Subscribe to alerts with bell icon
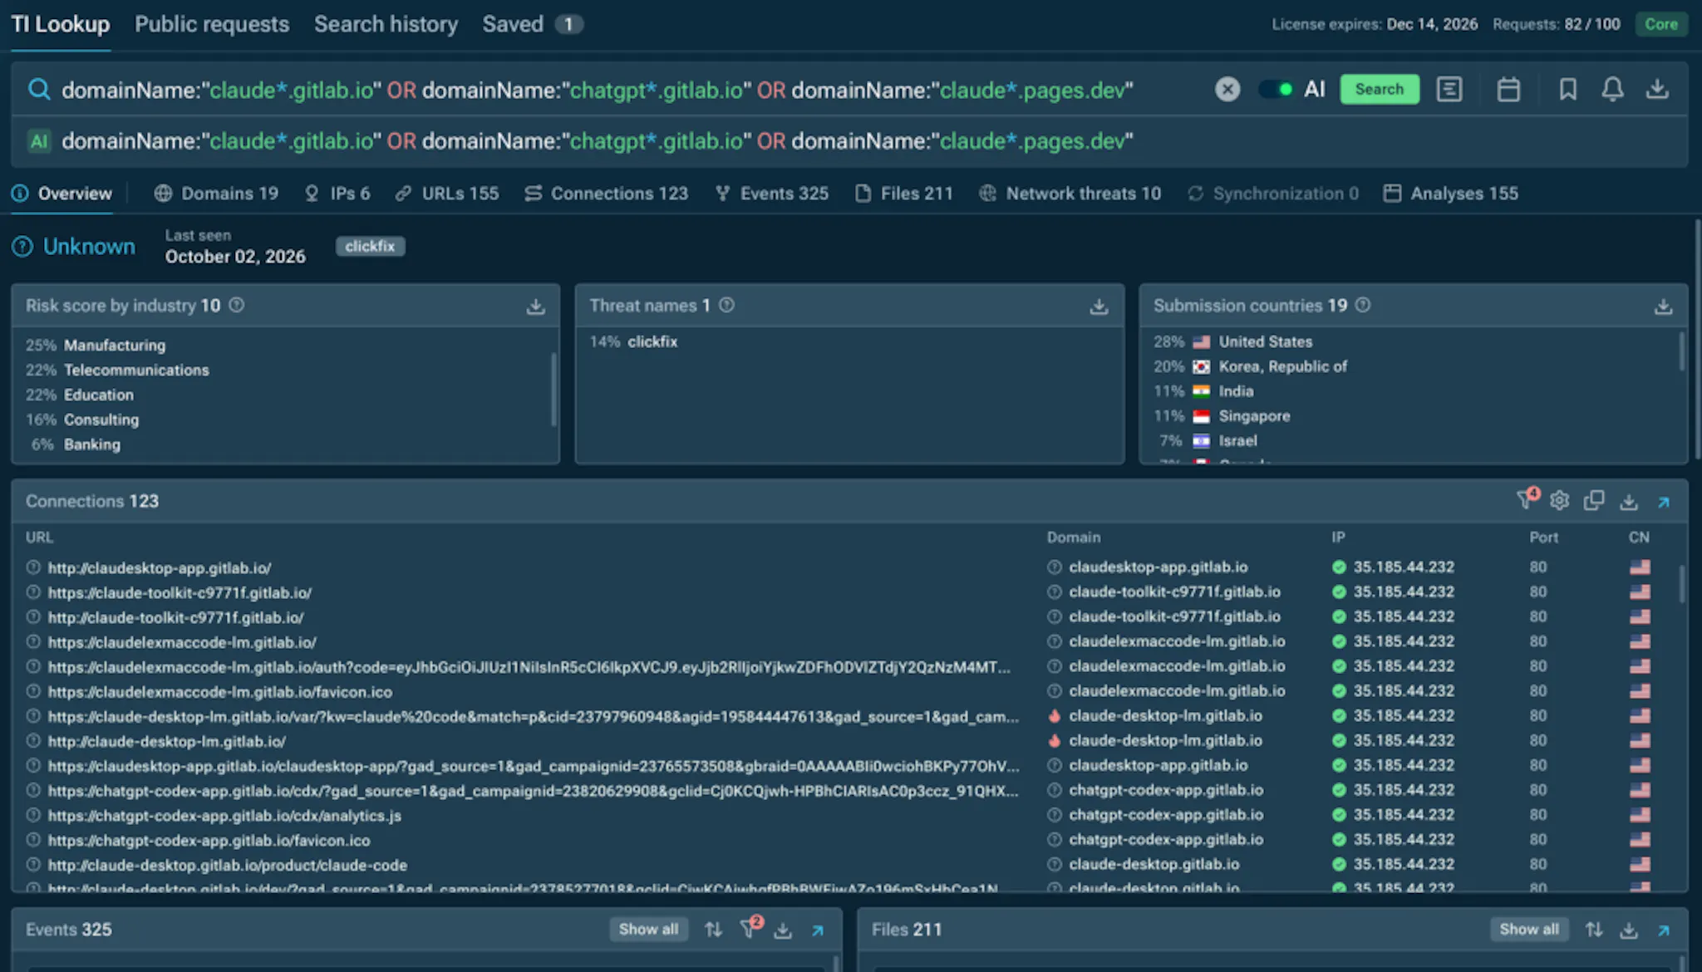The width and height of the screenshot is (1702, 972). (1612, 89)
